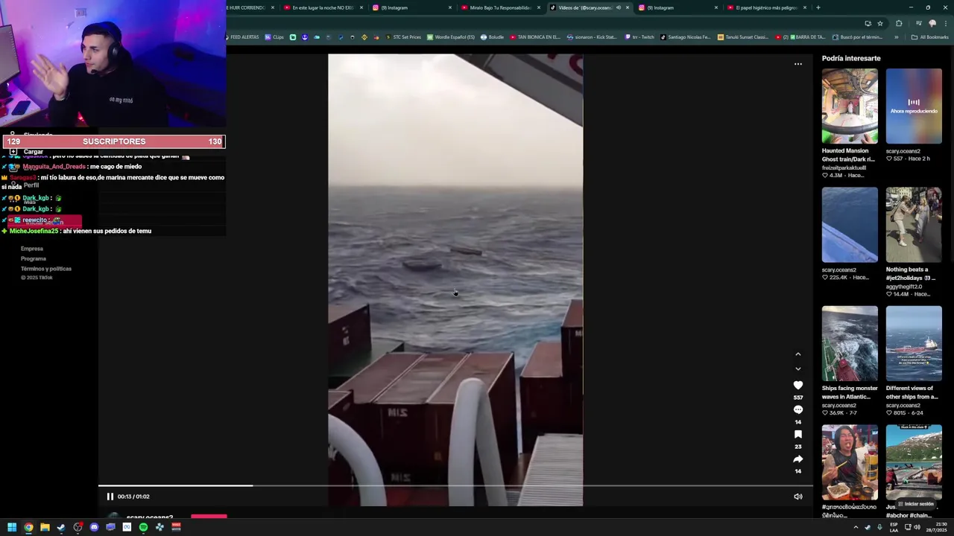Open a new browser tab
The width and height of the screenshot is (954, 536).
[x=818, y=7]
